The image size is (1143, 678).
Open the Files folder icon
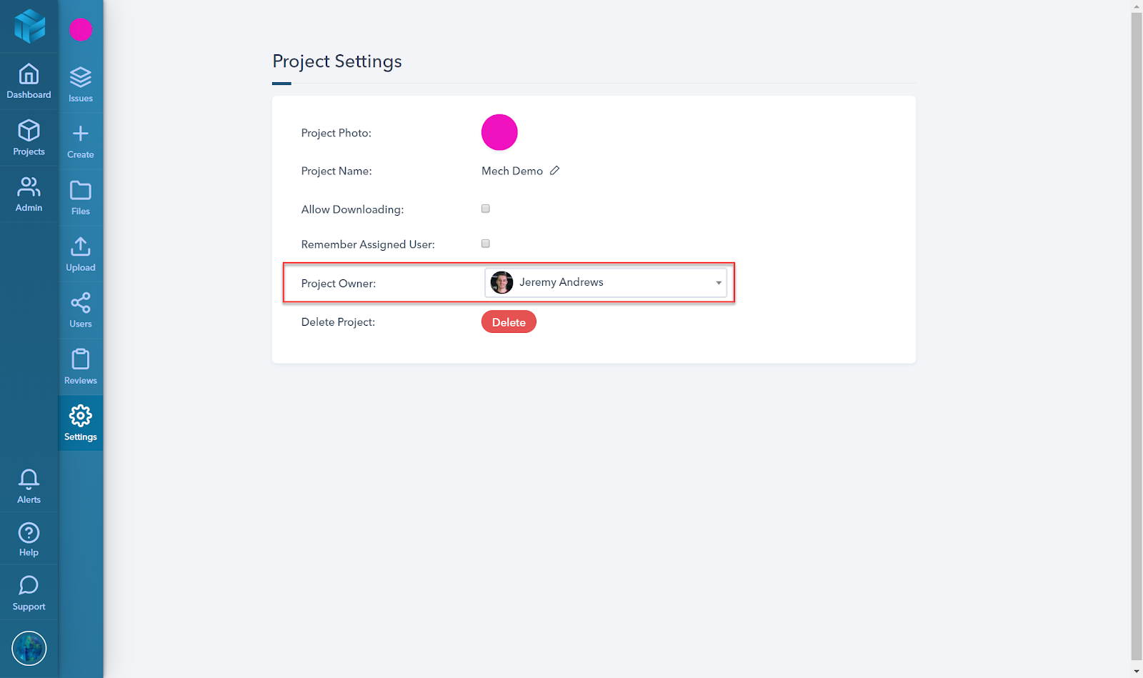click(81, 190)
